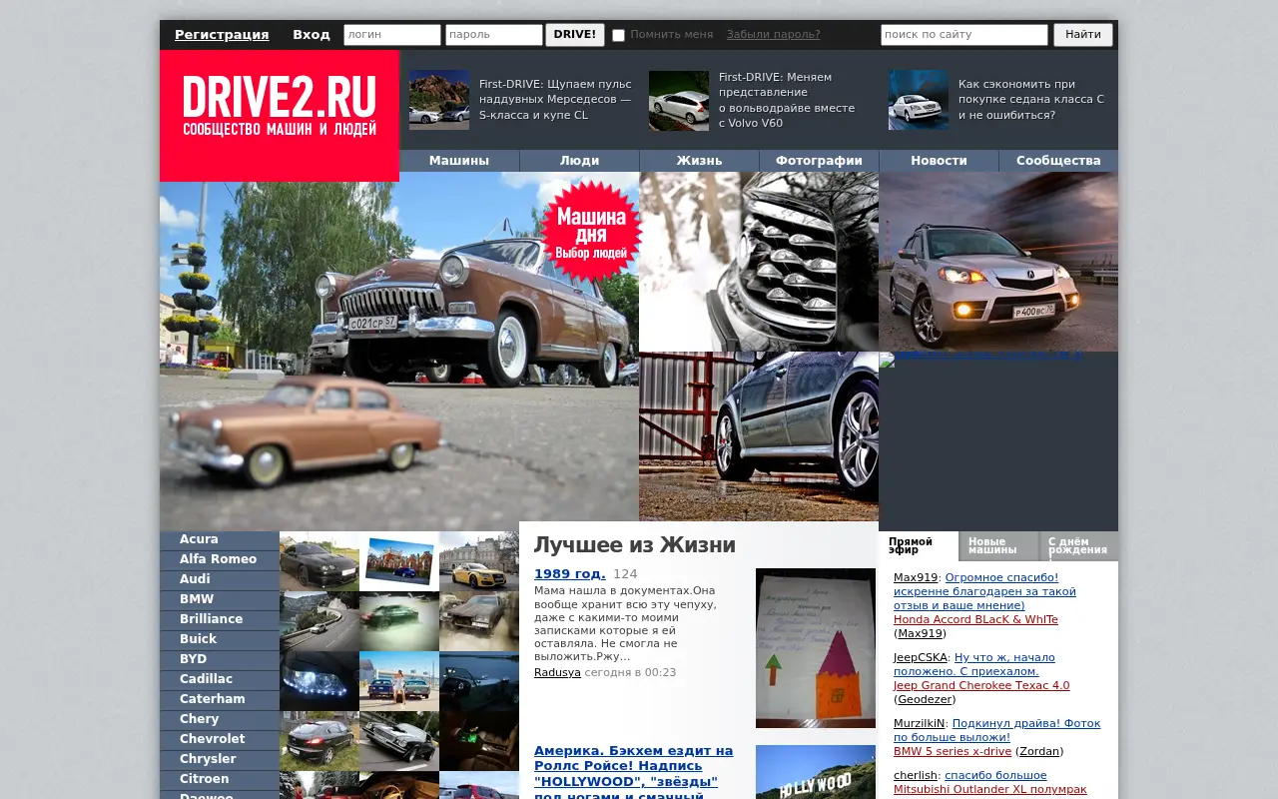This screenshot has width=1278, height=799.
Task: Click the 'поиск по сайту' search field
Action: click(x=964, y=35)
